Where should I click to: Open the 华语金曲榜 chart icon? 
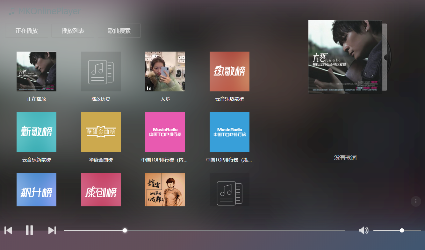pos(101,132)
